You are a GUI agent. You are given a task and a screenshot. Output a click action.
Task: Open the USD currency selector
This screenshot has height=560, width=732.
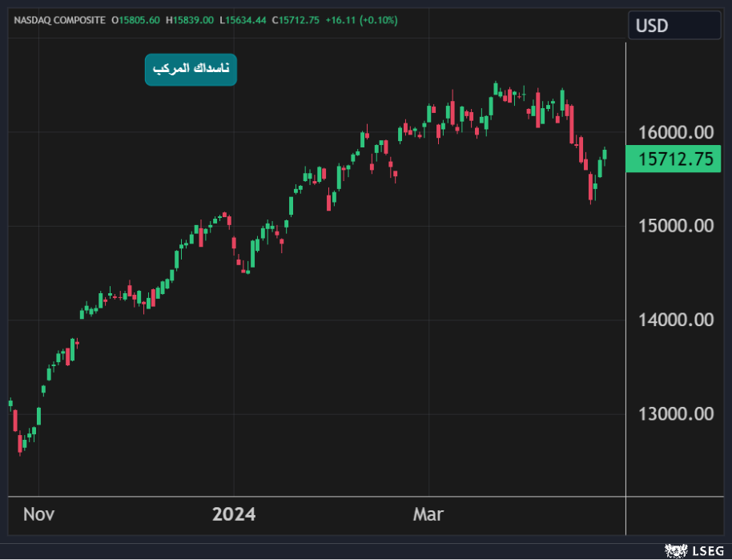coord(674,26)
